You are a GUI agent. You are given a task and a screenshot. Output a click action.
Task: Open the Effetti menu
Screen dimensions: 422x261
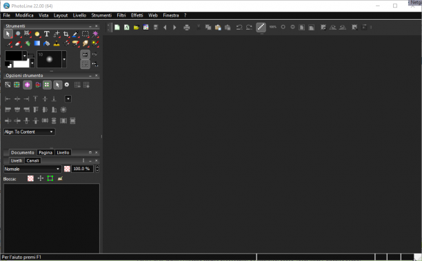137,15
